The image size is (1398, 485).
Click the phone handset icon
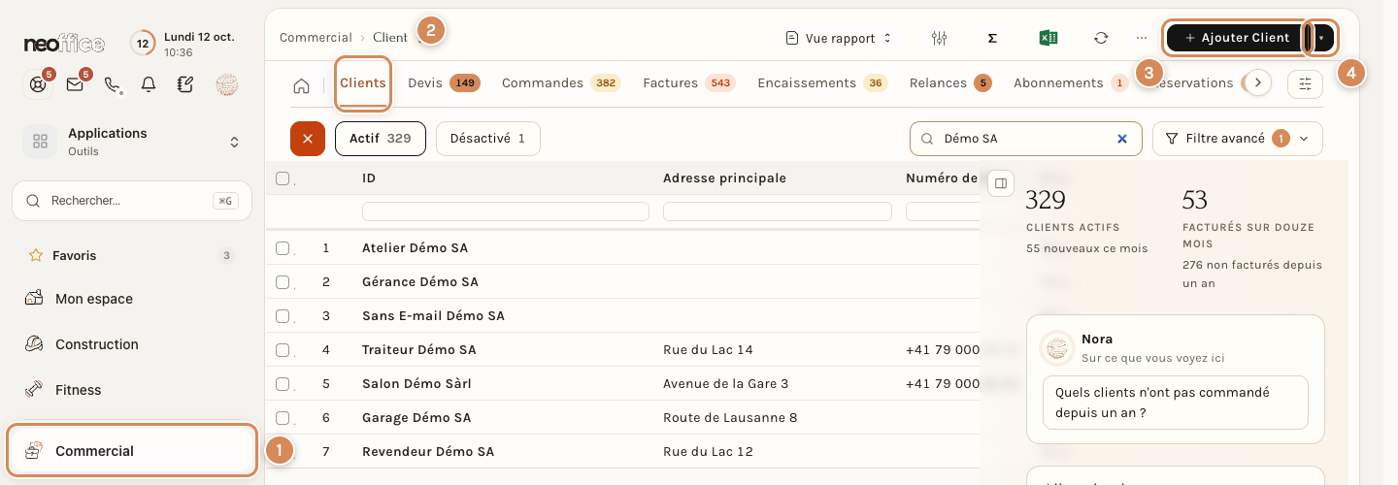[112, 84]
